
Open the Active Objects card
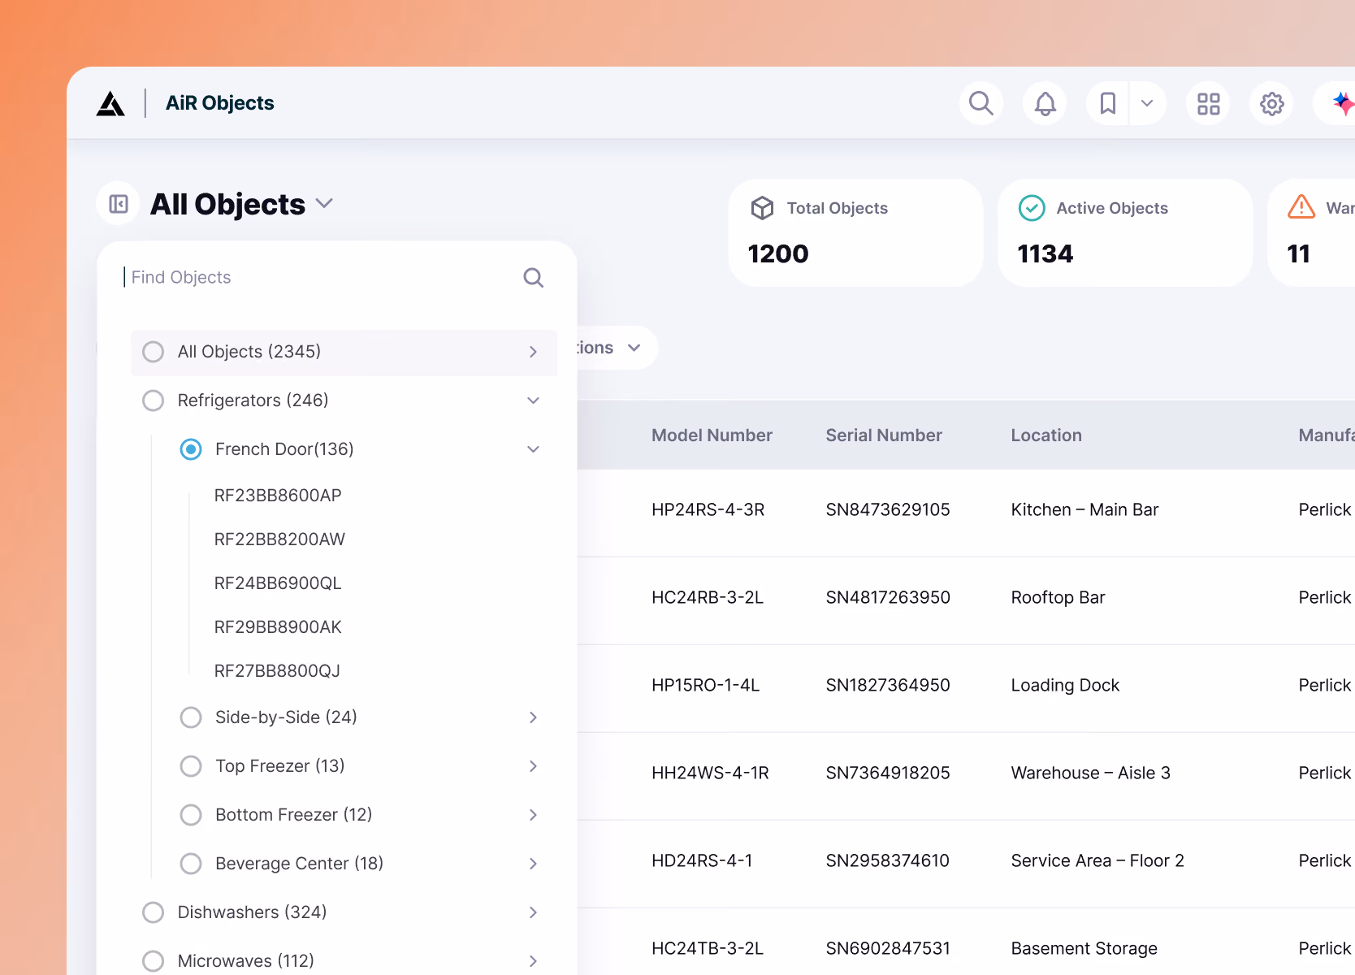[x=1125, y=232]
